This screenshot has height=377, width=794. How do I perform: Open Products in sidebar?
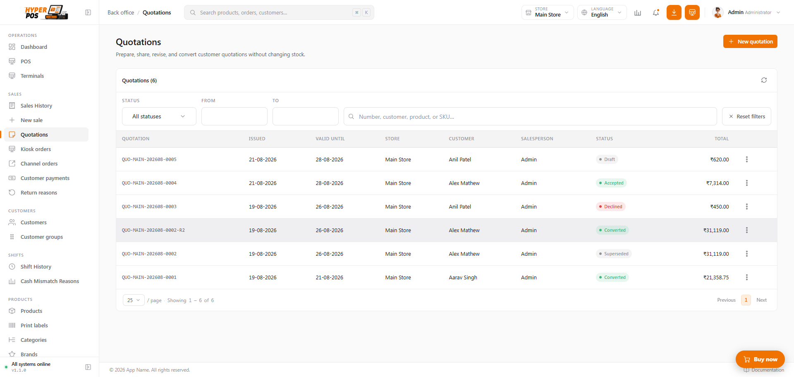pos(46,311)
